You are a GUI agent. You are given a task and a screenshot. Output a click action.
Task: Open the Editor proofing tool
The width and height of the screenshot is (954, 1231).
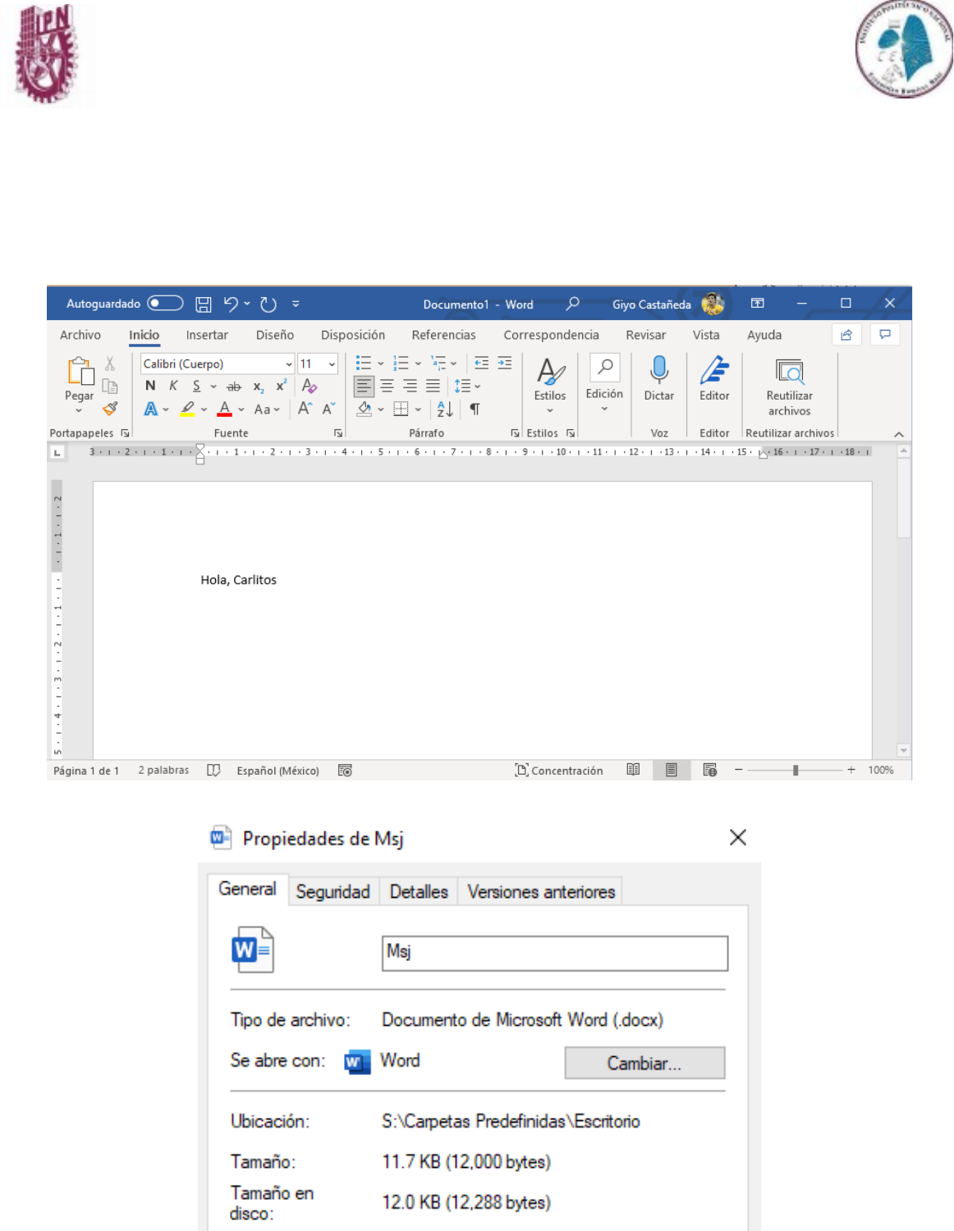pyautogui.click(x=714, y=378)
